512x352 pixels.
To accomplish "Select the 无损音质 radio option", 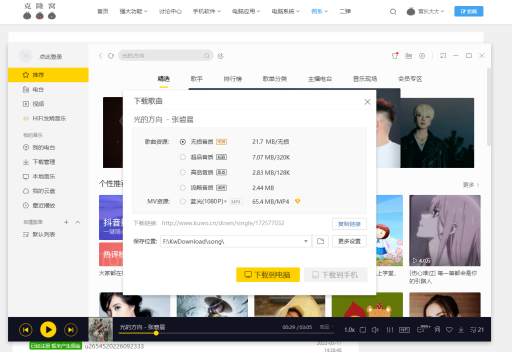I will [182, 141].
